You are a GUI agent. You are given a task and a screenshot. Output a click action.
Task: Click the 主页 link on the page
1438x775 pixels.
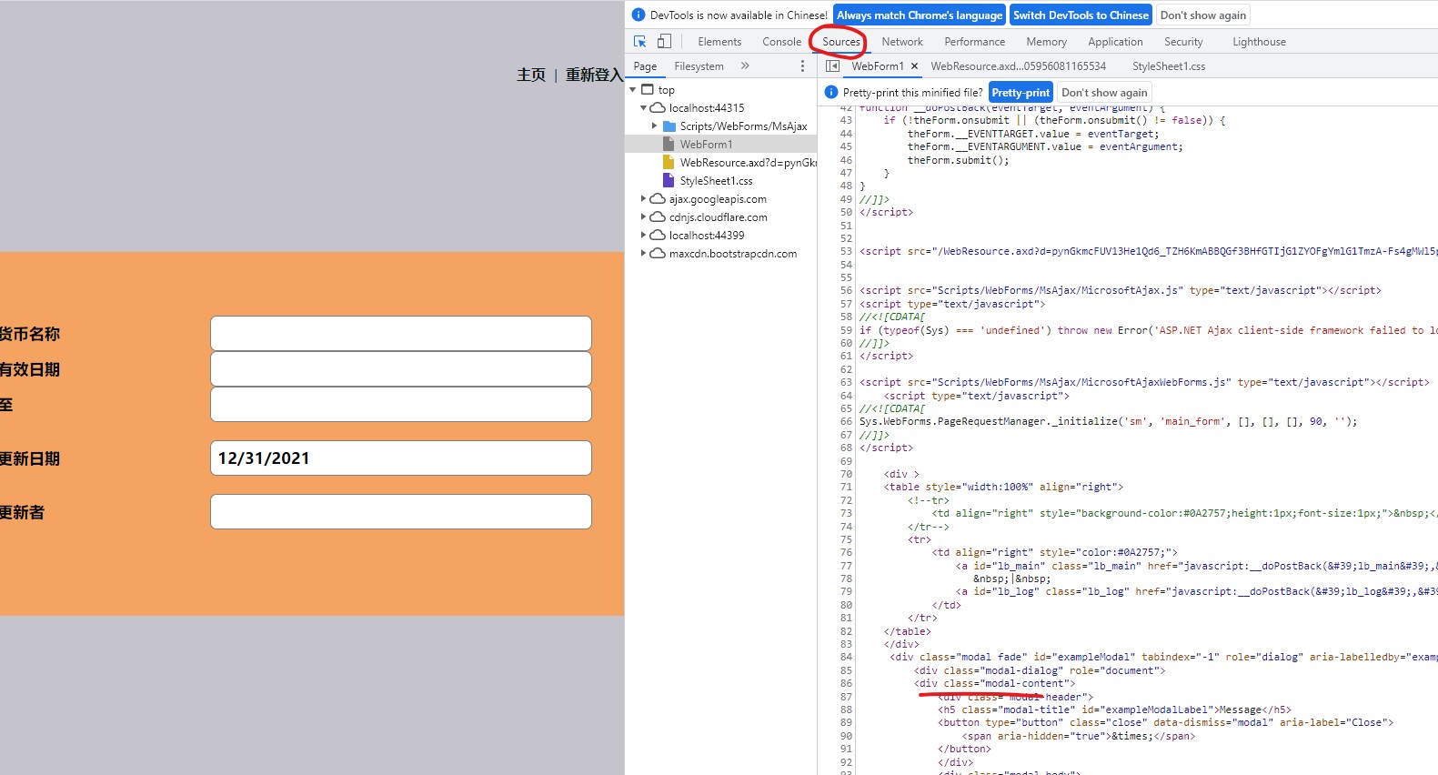tap(531, 75)
